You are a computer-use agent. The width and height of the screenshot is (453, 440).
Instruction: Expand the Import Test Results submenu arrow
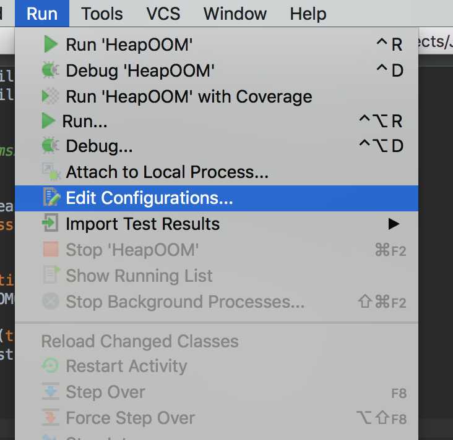point(394,224)
